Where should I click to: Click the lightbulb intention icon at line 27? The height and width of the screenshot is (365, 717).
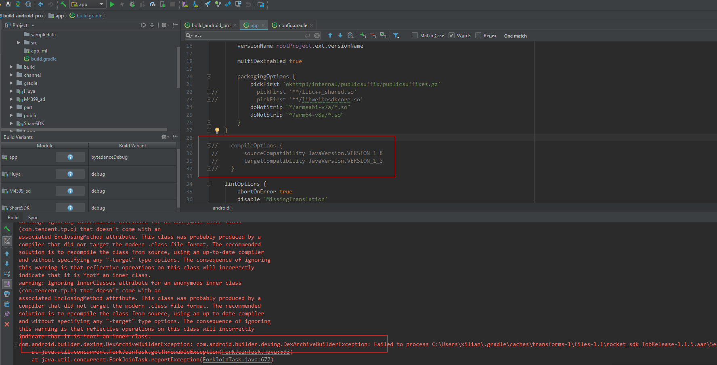tap(217, 130)
